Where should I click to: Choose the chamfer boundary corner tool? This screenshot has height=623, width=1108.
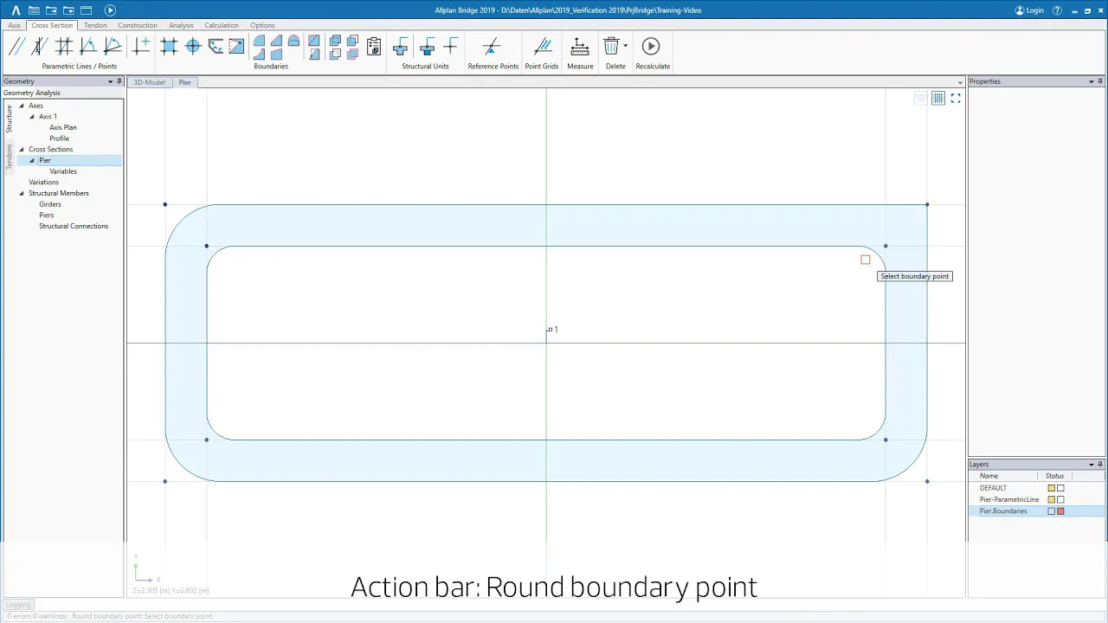coord(216,46)
